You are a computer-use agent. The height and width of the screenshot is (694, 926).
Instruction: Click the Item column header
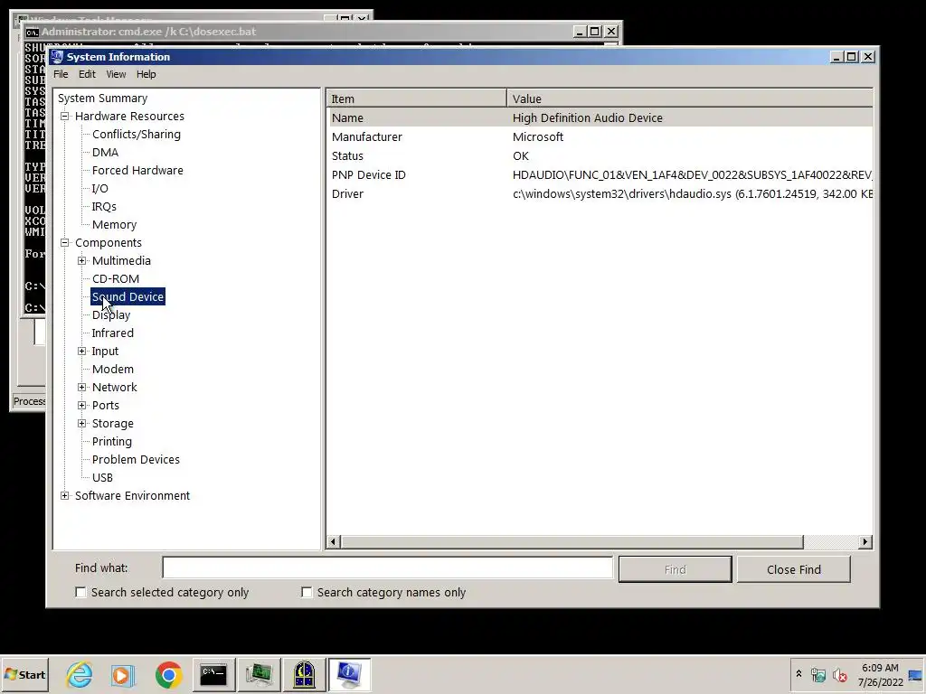pos(416,98)
